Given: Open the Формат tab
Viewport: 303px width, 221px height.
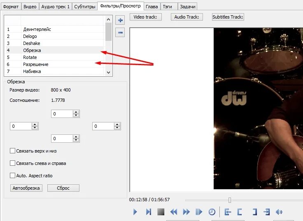Looking at the screenshot, I should [11, 7].
